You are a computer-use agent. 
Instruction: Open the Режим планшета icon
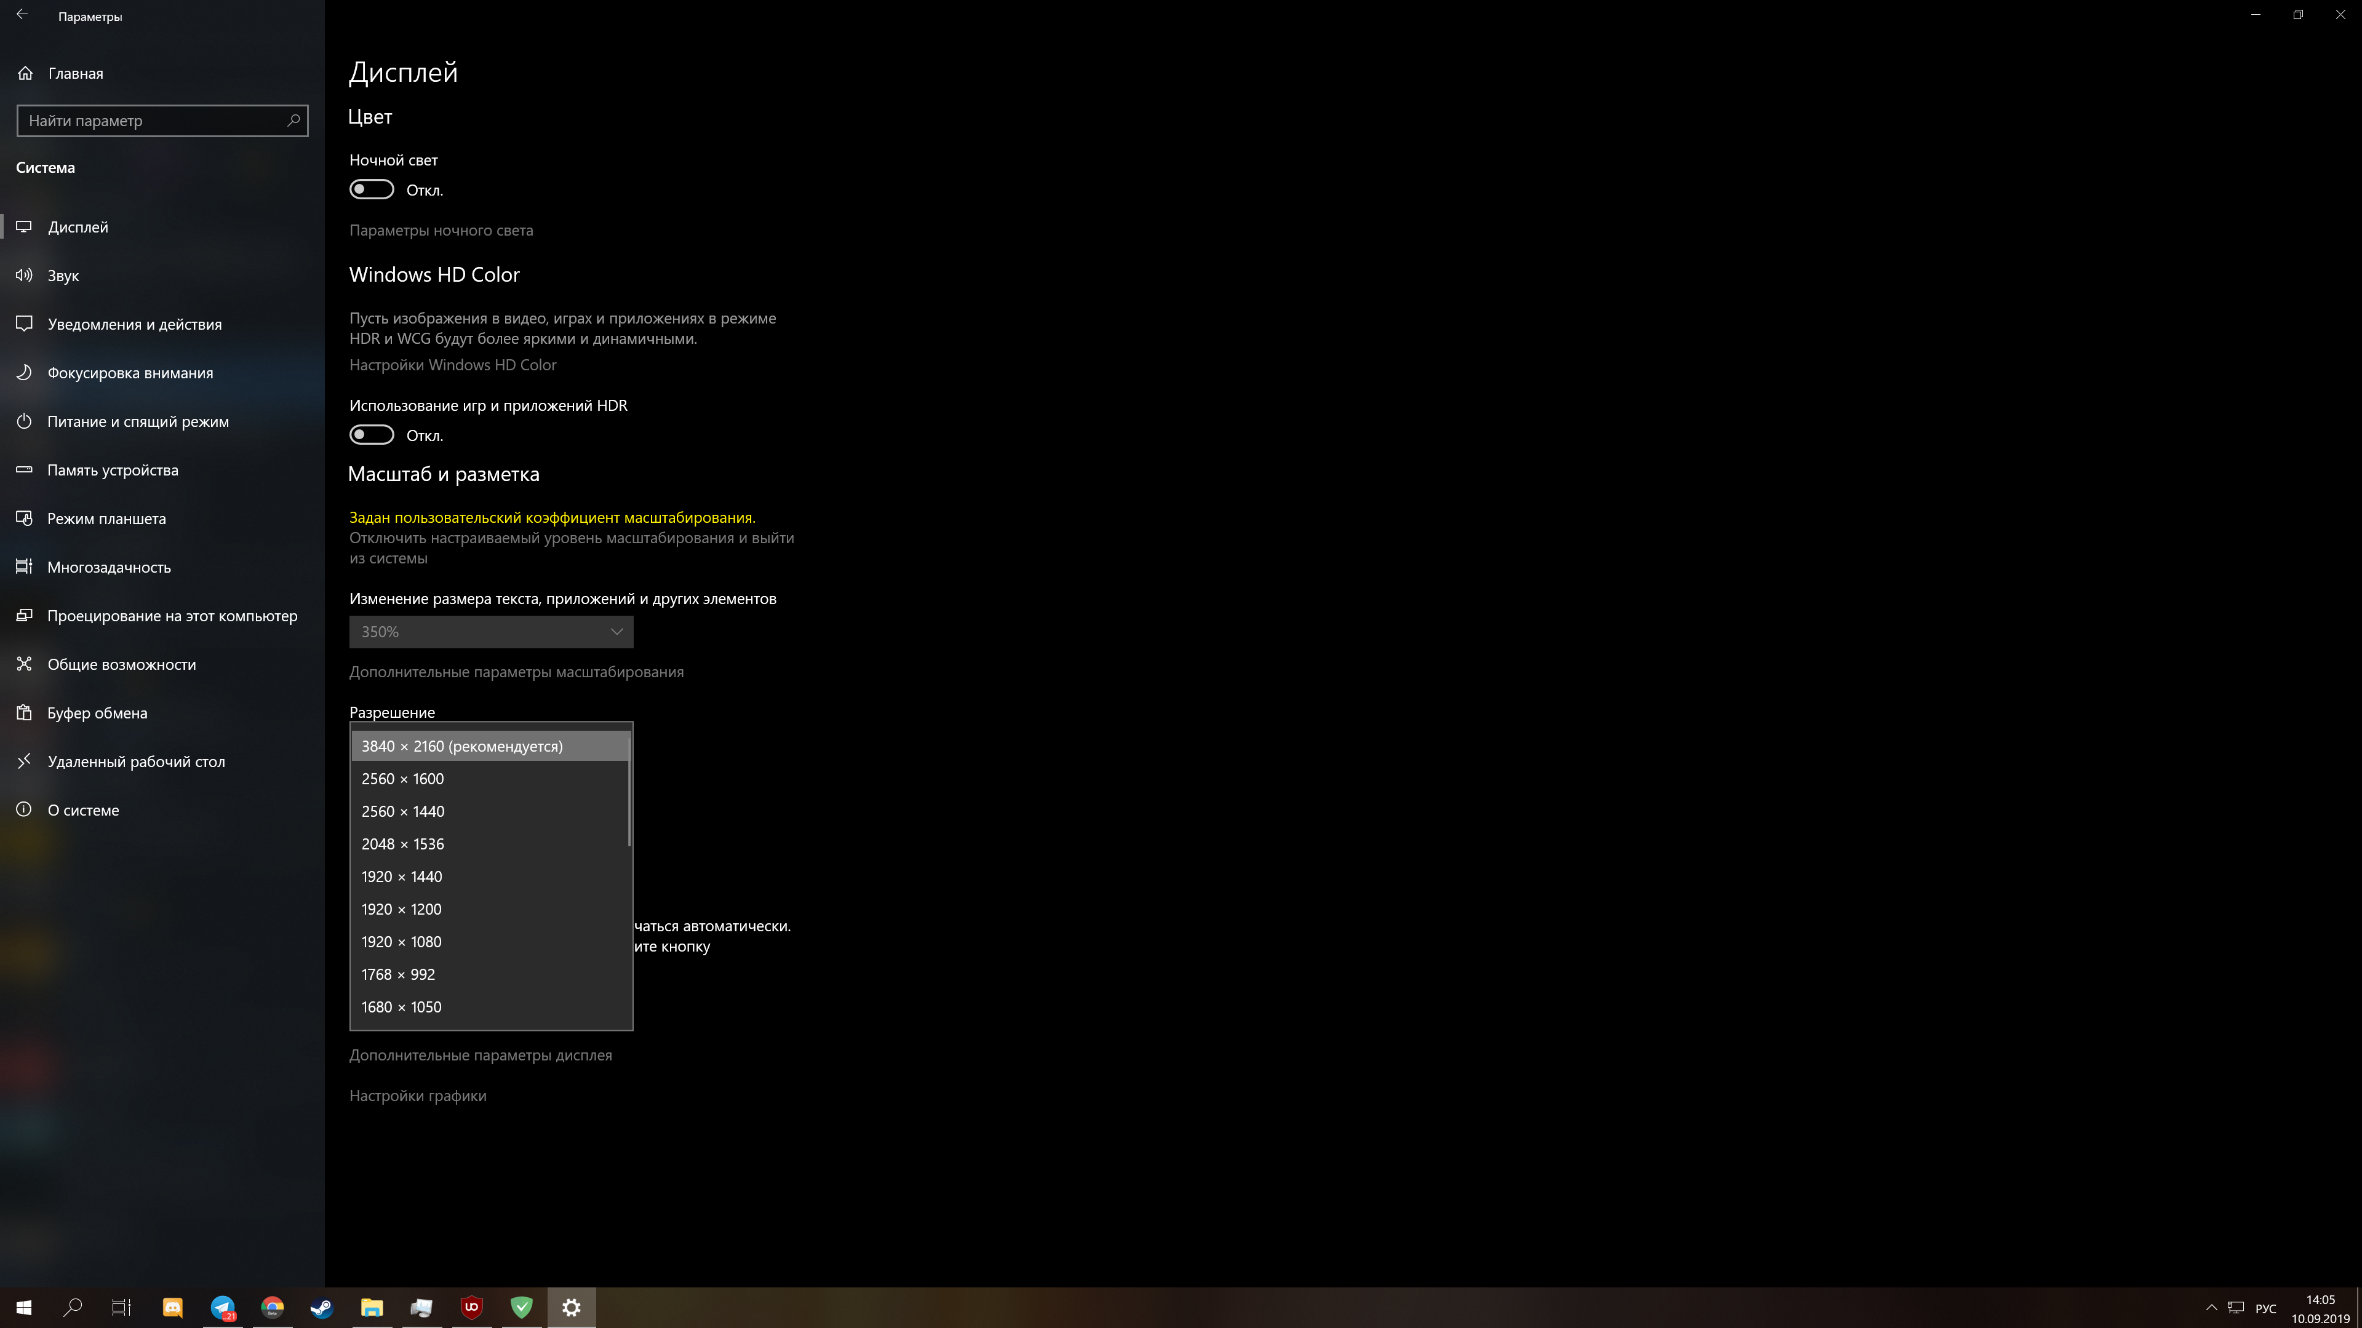click(25, 518)
